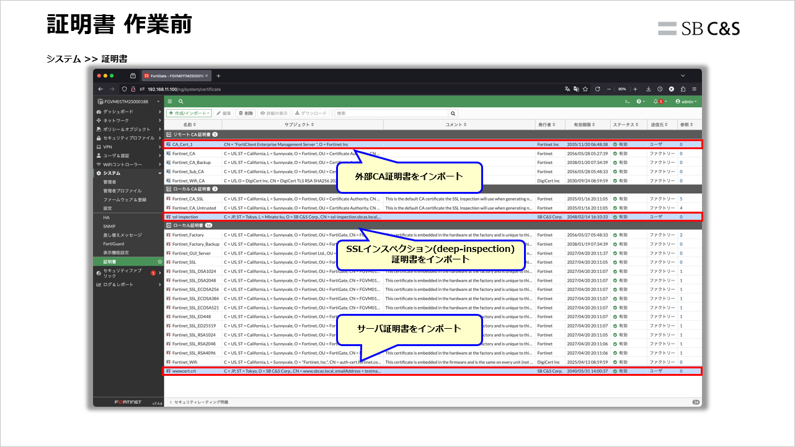Sort by the 名前 column header
The height and width of the screenshot is (447, 795).
tap(193, 124)
